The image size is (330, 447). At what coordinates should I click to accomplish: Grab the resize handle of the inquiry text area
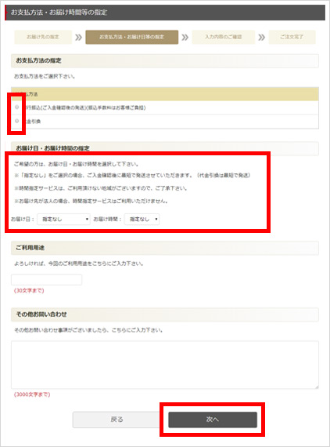(317, 387)
